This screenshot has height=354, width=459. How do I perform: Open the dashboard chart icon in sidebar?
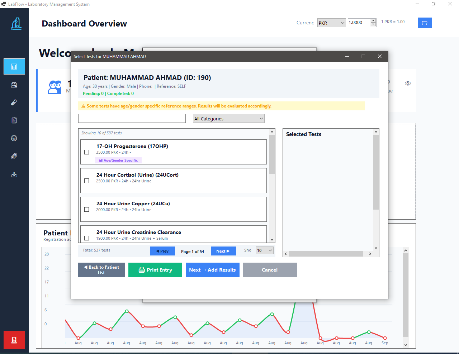click(x=14, y=67)
